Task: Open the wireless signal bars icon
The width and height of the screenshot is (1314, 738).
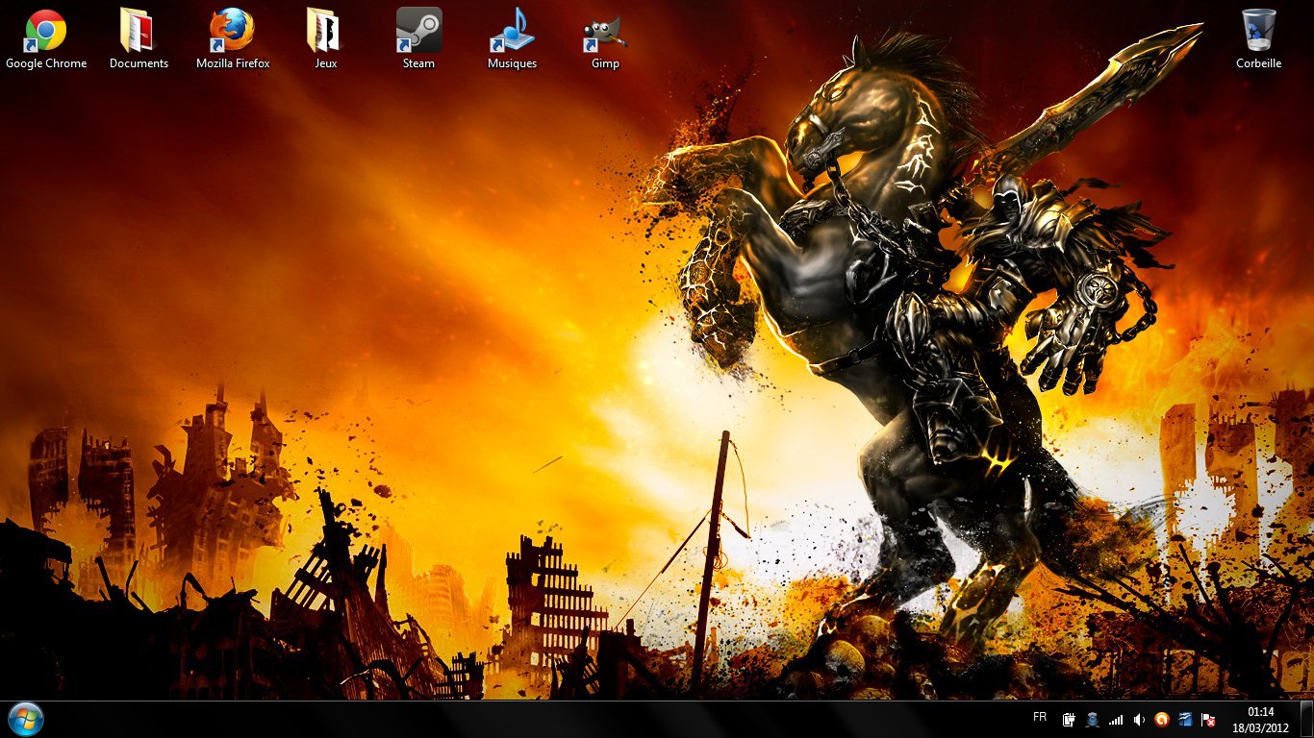Action: point(1116,719)
